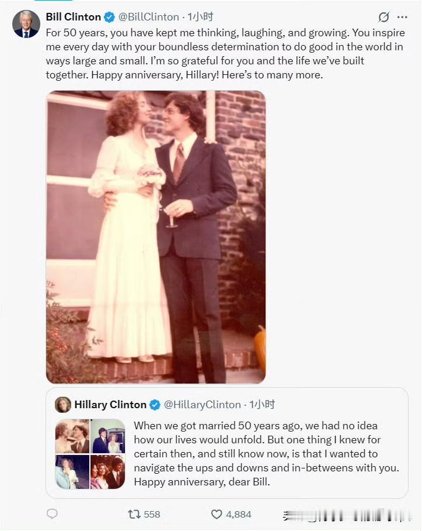
Task: Open the bottom-right photo in the quoted grid
Action: click(x=108, y=471)
